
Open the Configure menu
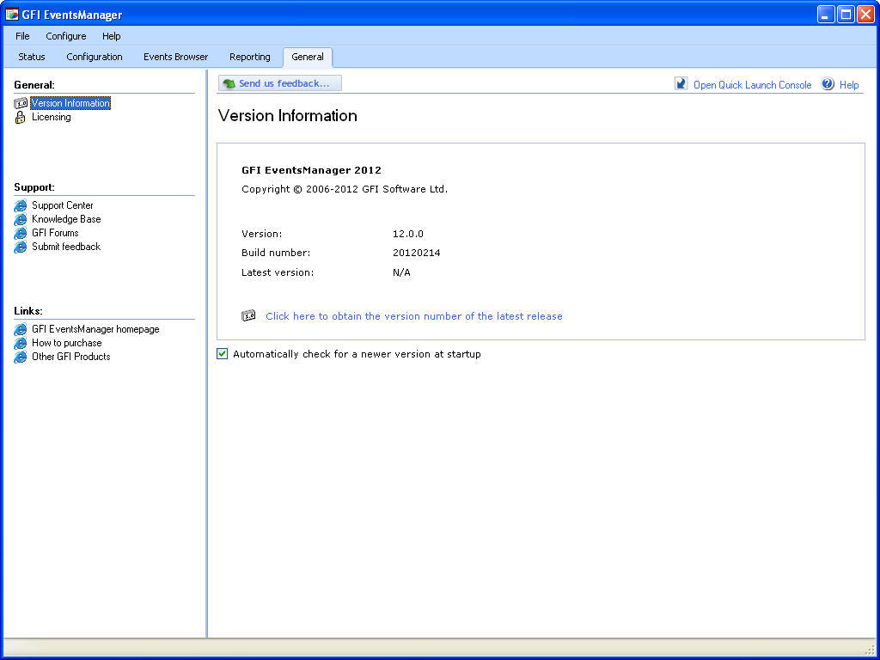coord(65,36)
